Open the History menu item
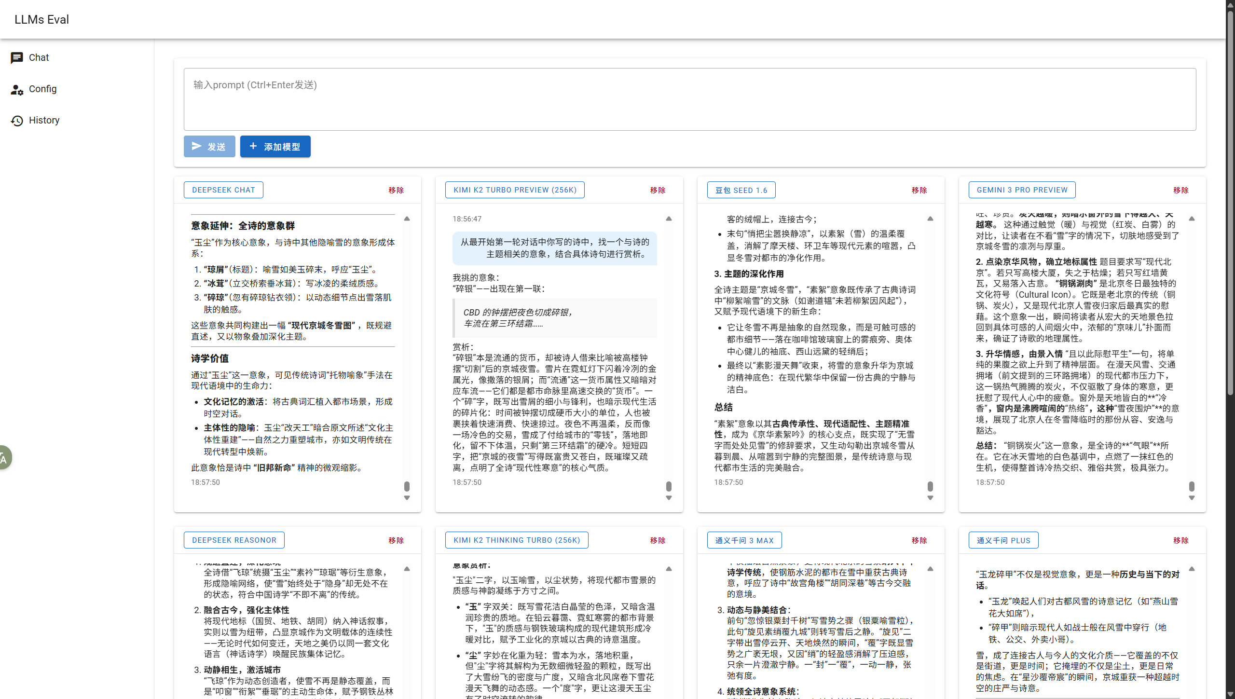The height and width of the screenshot is (699, 1235). tap(44, 120)
